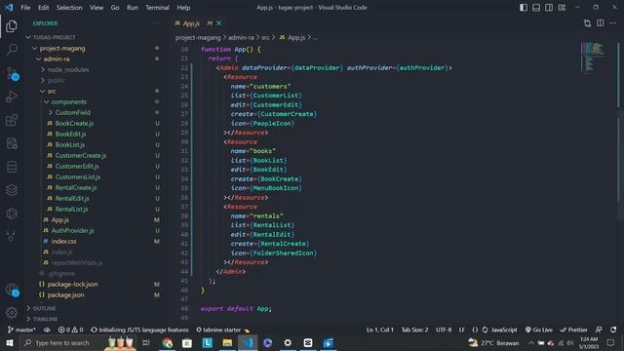The height and width of the screenshot is (351, 624).
Task: Open the Edit menu
Action: 43,8
